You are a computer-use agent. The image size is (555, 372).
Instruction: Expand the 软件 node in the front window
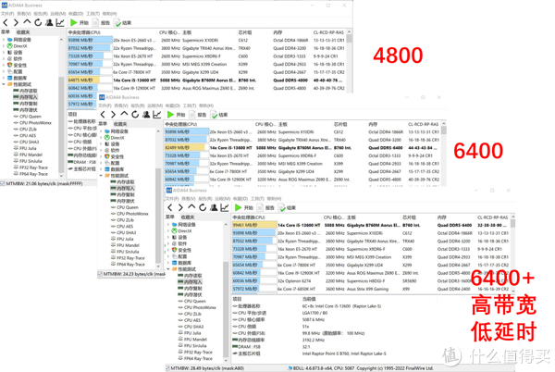(168, 244)
